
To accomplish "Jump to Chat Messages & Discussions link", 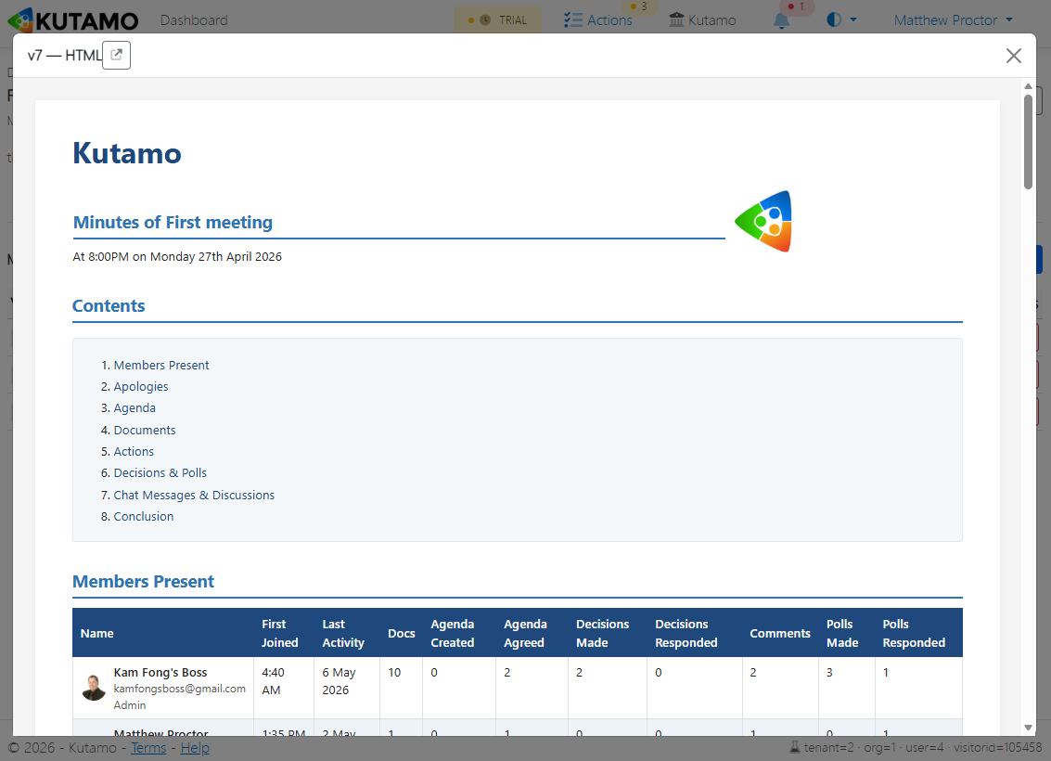I will [194, 495].
